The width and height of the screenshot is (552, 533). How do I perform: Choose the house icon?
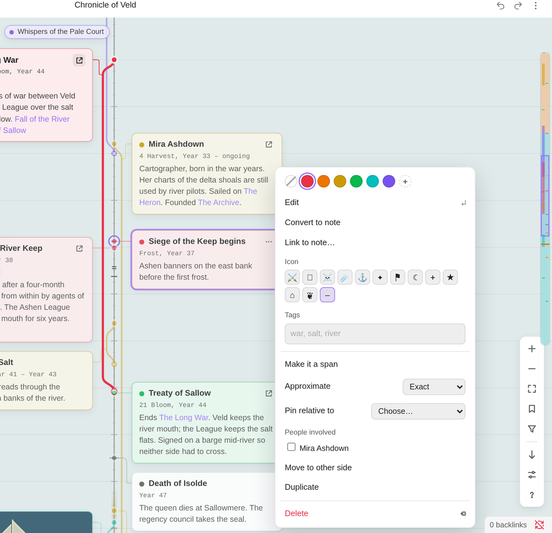(292, 295)
